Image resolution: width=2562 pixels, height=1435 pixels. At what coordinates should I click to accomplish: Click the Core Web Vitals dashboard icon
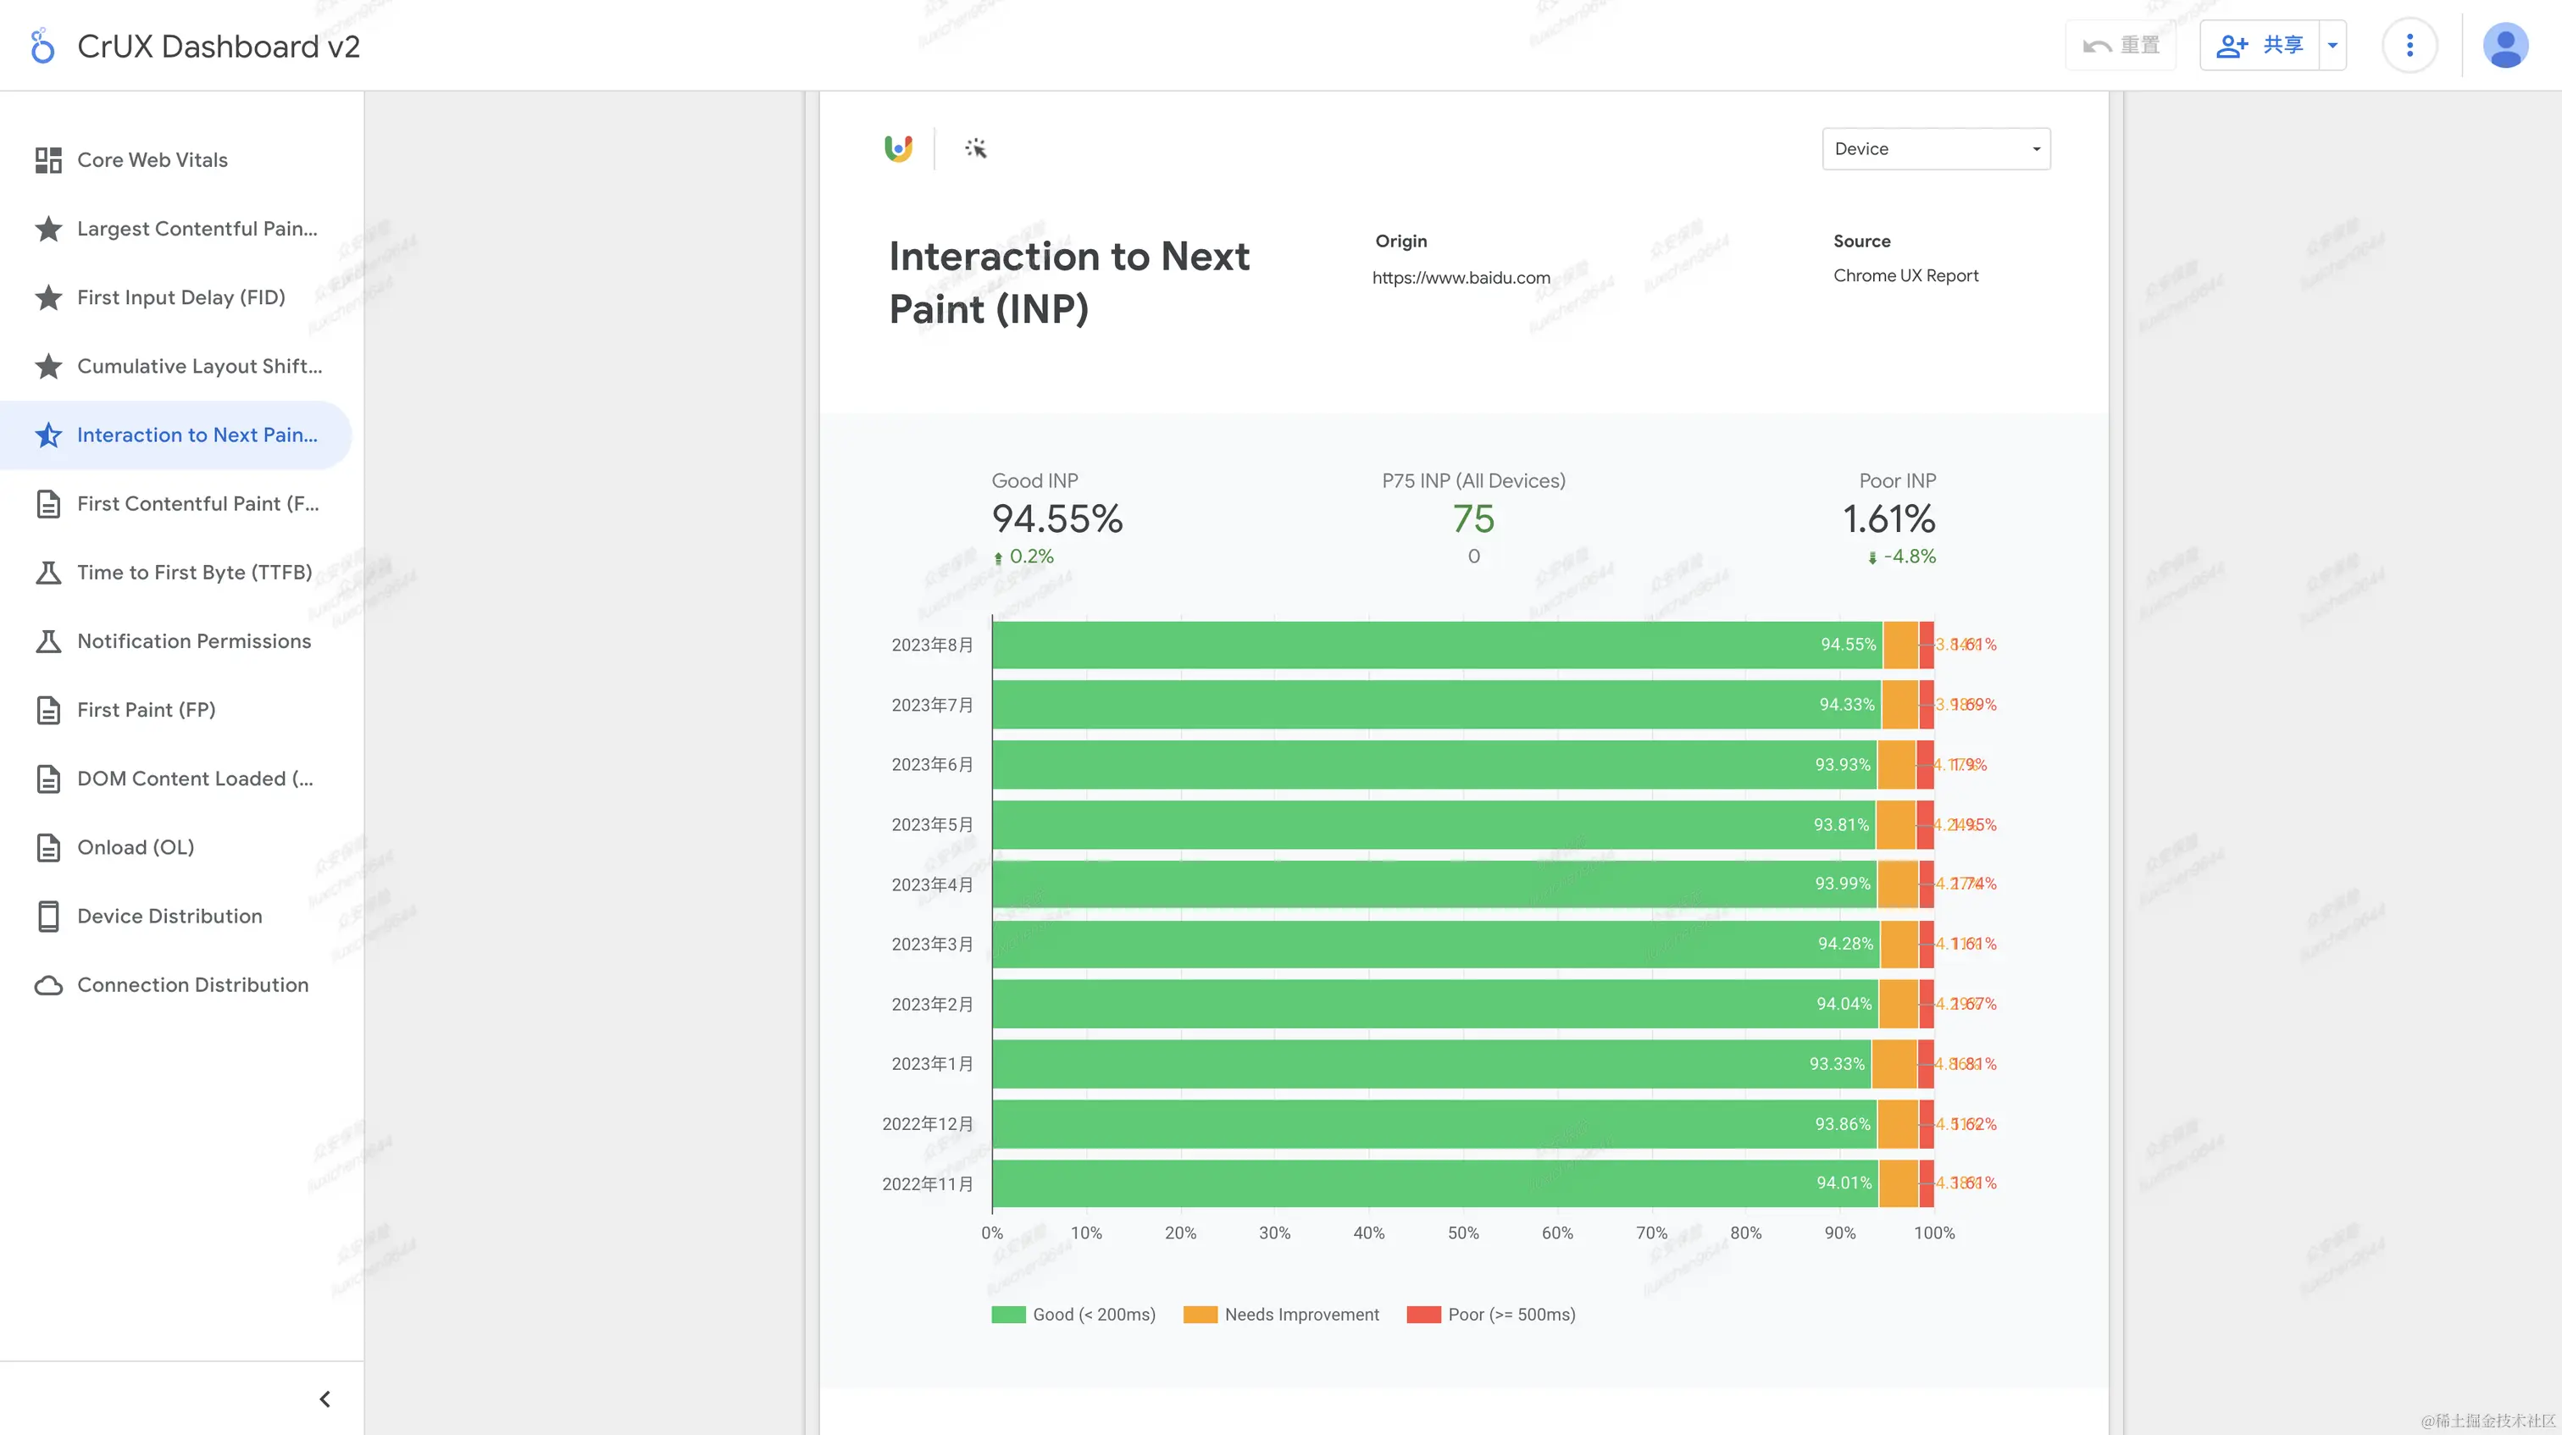click(47, 160)
